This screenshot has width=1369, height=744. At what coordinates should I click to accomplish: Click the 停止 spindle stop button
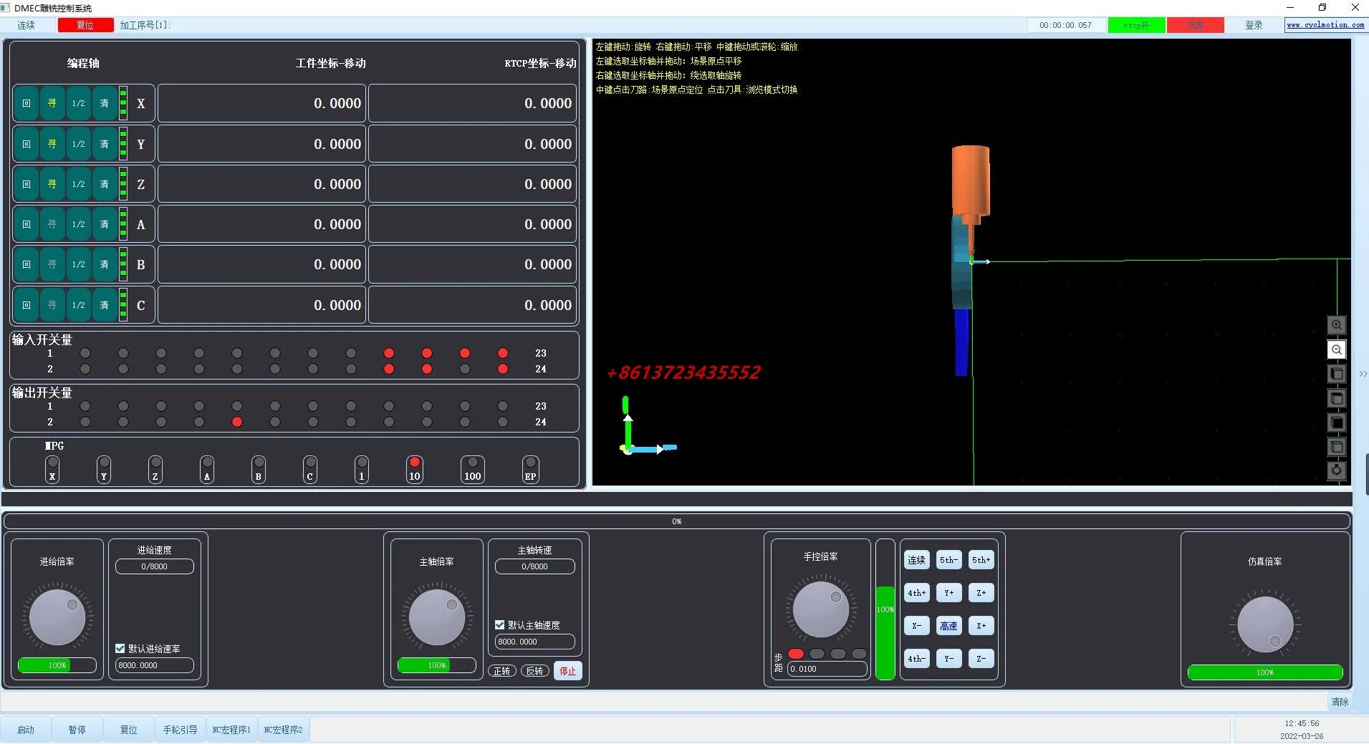tap(567, 671)
